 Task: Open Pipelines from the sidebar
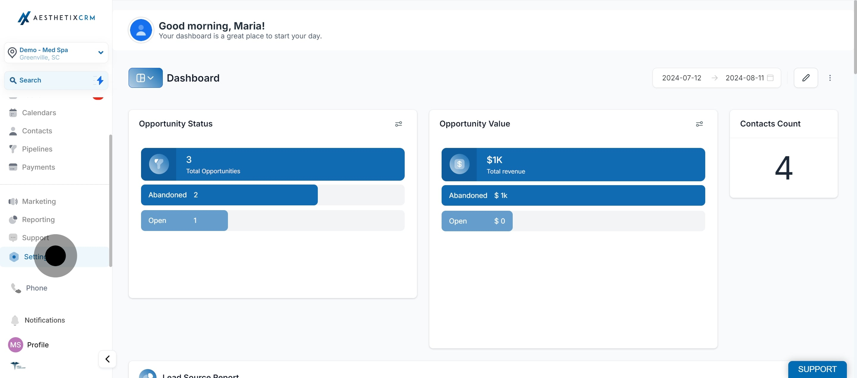point(37,149)
